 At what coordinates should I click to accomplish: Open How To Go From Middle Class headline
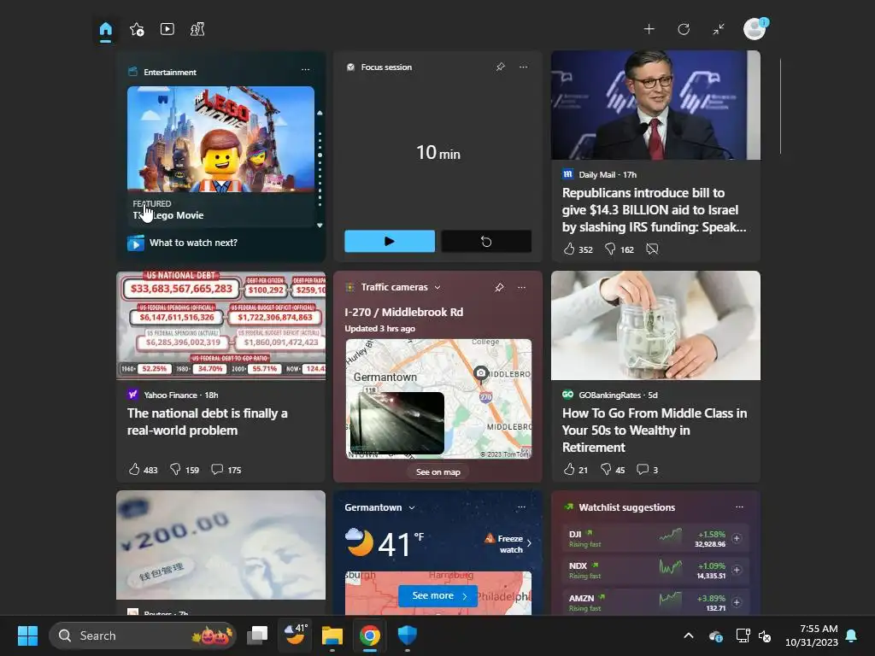[654, 430]
